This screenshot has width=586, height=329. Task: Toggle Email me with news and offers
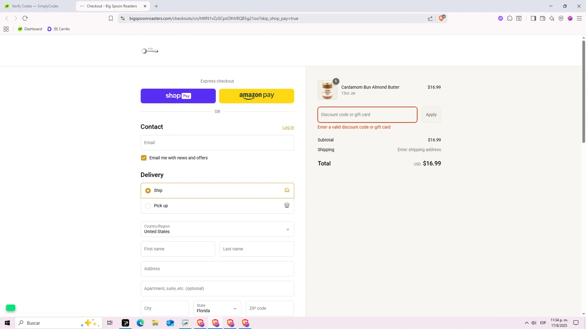144,158
